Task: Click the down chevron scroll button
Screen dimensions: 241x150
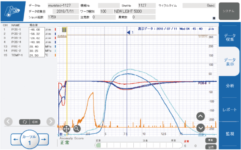Action: [x=200, y=128]
